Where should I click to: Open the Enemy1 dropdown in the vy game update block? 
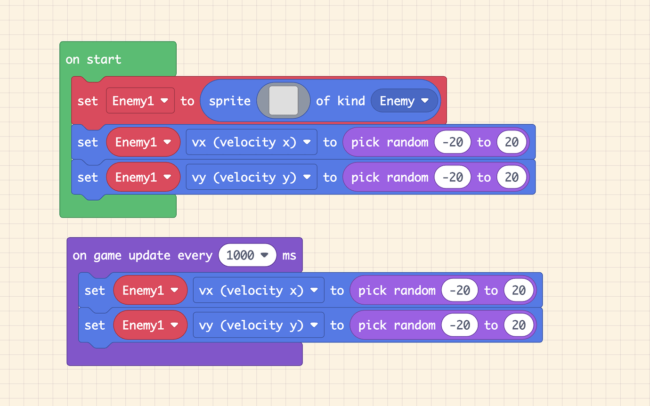click(150, 325)
